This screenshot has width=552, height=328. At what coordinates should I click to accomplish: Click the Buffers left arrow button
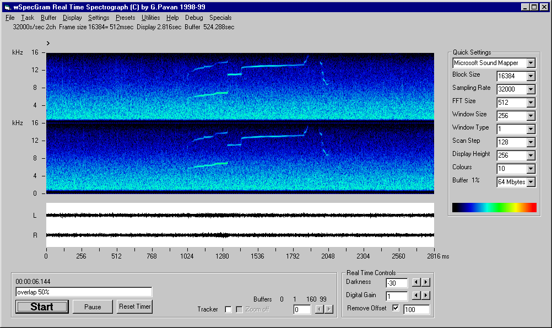319,309
